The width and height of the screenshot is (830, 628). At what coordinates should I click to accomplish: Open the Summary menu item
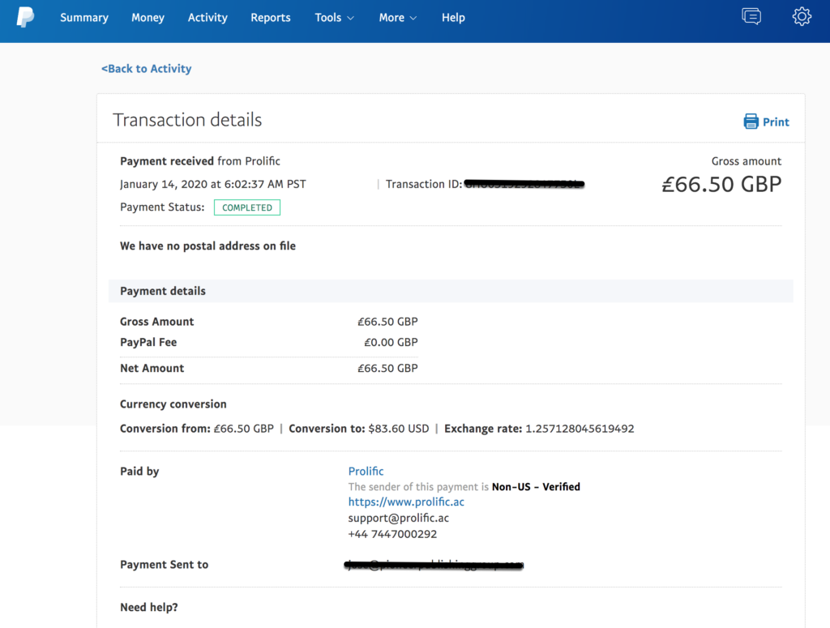[x=84, y=18]
